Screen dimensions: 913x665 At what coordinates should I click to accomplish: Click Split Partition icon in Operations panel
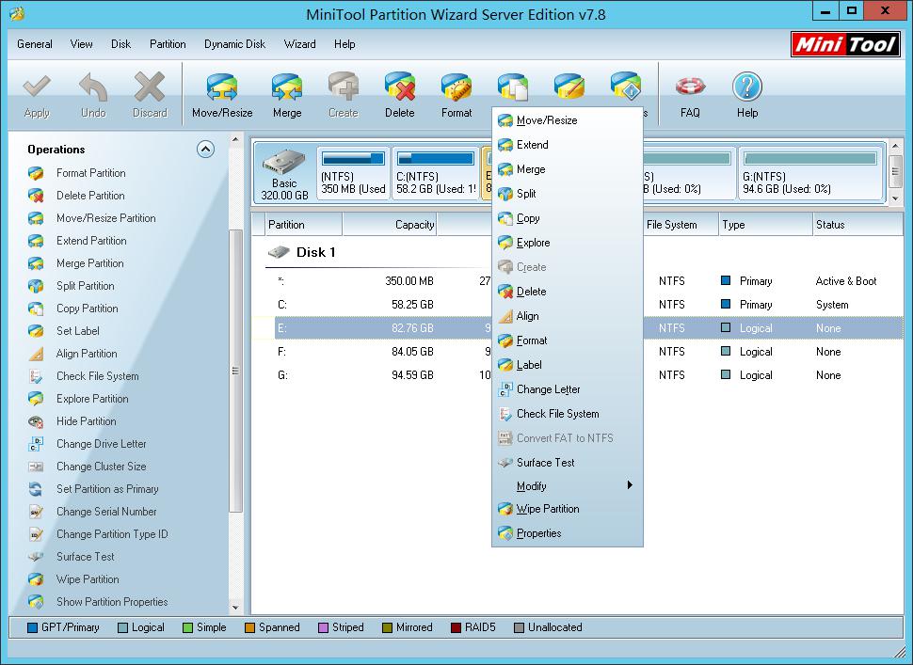coord(36,286)
